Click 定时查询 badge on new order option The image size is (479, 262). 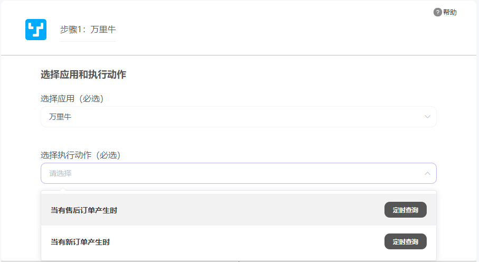coord(405,241)
